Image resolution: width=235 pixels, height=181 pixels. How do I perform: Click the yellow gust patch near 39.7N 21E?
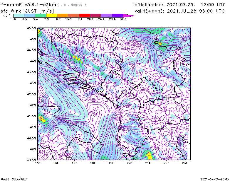click(149, 156)
